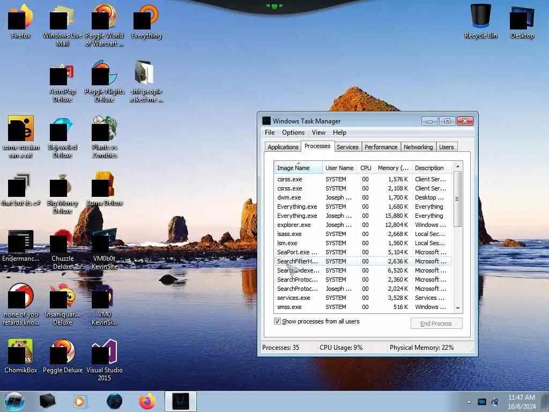Viewport: 549px width, 412px height.
Task: Sort processes by User Name column
Action: coord(339,168)
